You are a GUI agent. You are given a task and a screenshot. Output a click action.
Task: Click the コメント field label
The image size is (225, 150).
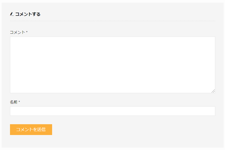pyautogui.click(x=17, y=32)
